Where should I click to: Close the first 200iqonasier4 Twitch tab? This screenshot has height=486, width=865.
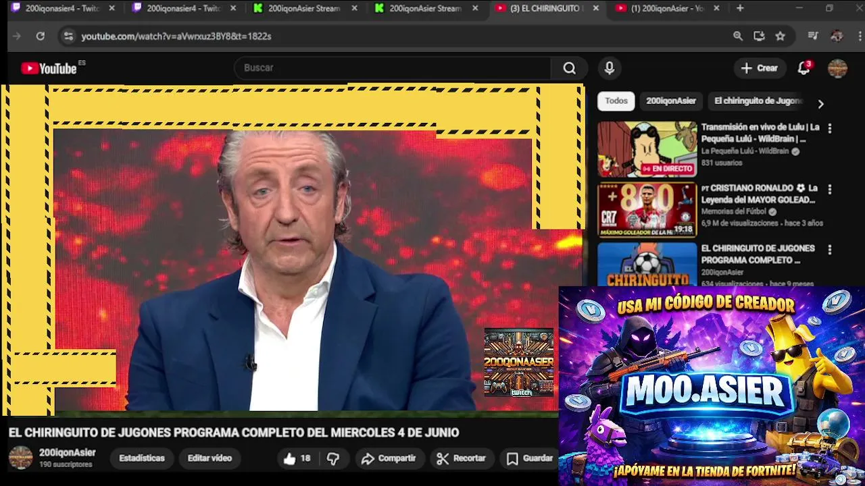[112, 8]
